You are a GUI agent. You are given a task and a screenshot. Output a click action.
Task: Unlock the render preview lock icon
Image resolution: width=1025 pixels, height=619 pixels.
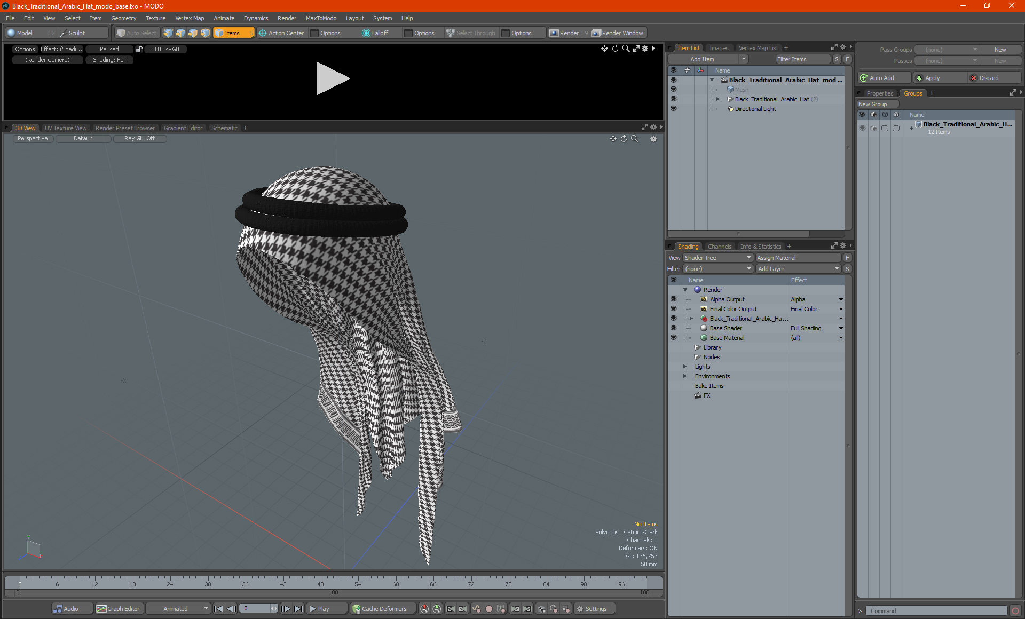(139, 49)
